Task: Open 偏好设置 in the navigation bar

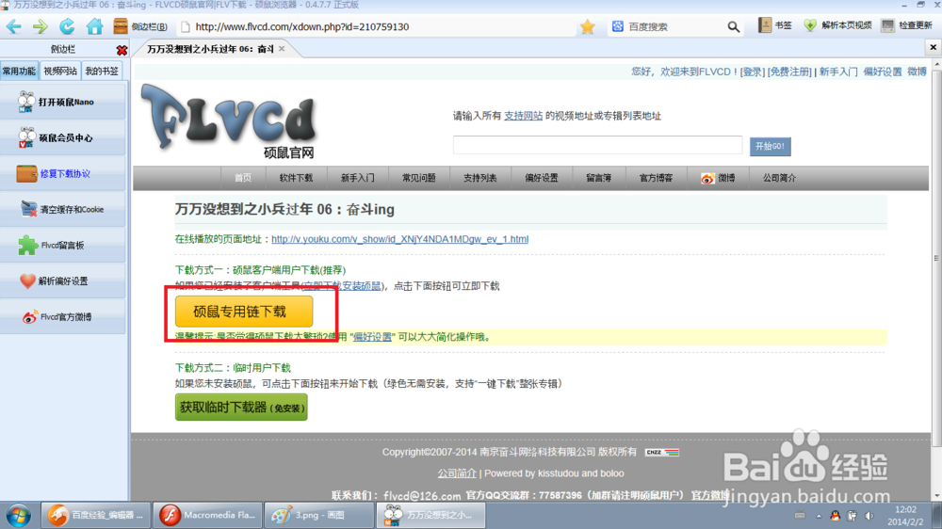Action: pyautogui.click(x=542, y=178)
